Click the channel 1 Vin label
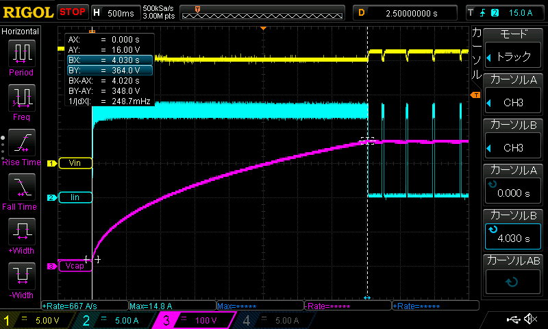548x329 pixels. click(75, 163)
